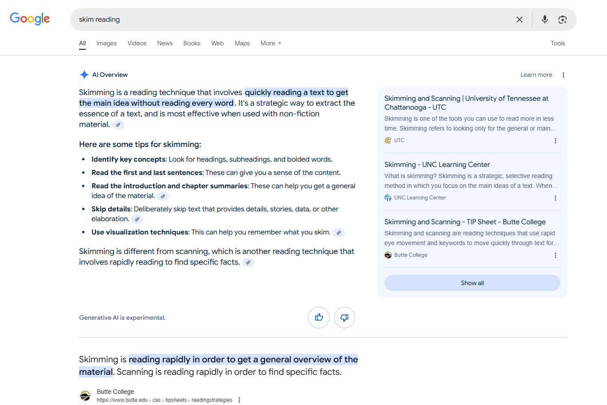Give thumbs up feedback on AI Overview
The width and height of the screenshot is (607, 405).
click(319, 318)
